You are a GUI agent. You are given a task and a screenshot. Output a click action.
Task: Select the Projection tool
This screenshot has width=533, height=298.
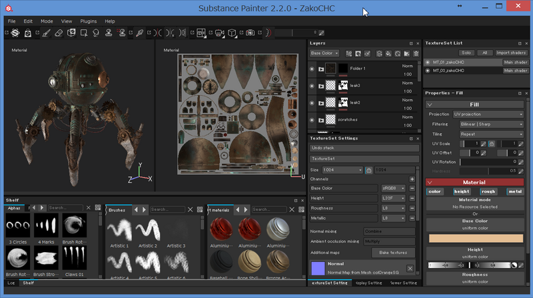pos(71,33)
